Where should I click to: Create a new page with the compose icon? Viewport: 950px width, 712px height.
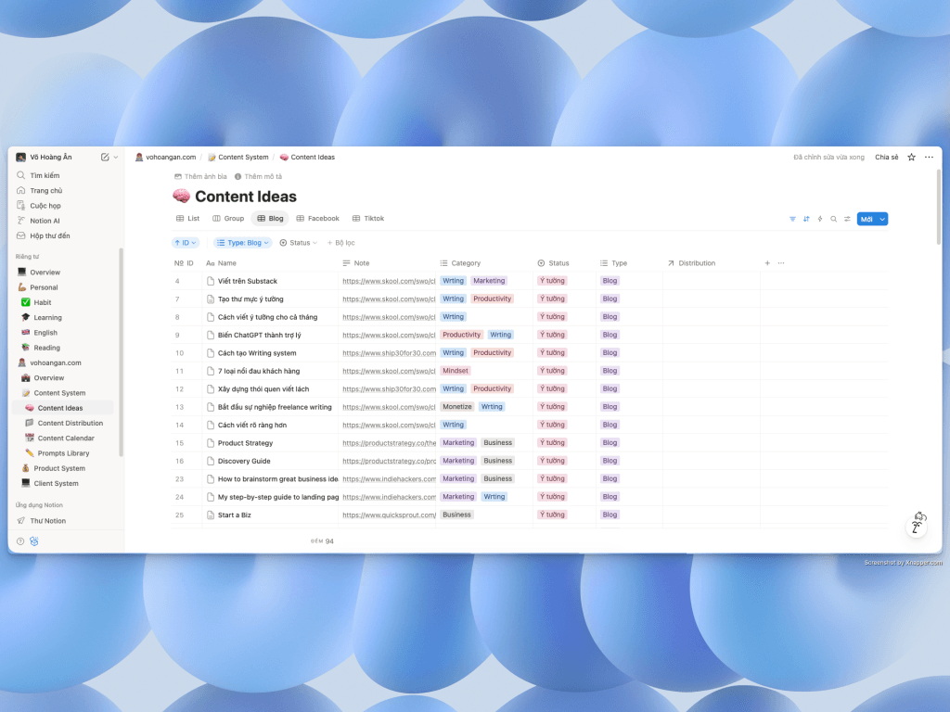(105, 158)
